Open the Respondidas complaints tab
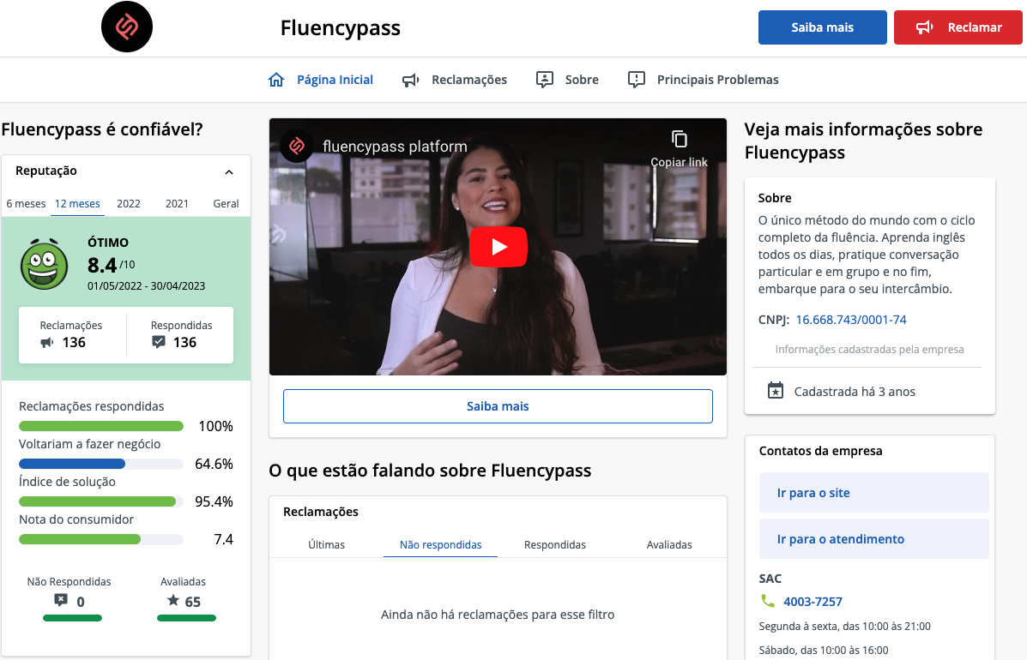 555,544
